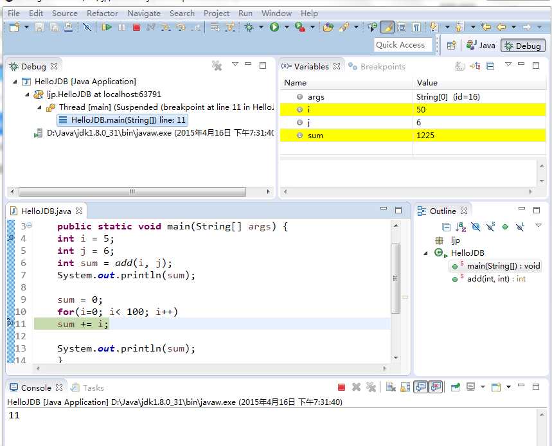Toggle Show Whitespace Characters
Viewport: 552px width, 446px height.
(x=416, y=27)
